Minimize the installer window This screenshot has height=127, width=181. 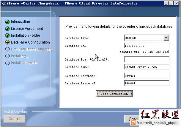point(166,3)
